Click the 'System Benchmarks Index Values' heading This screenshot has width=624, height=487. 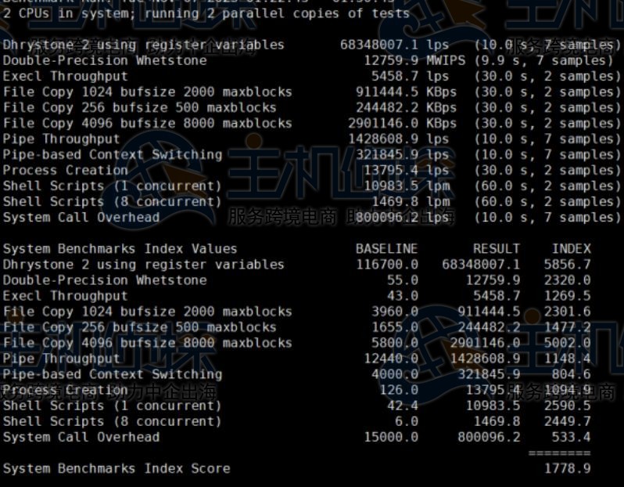(120, 249)
